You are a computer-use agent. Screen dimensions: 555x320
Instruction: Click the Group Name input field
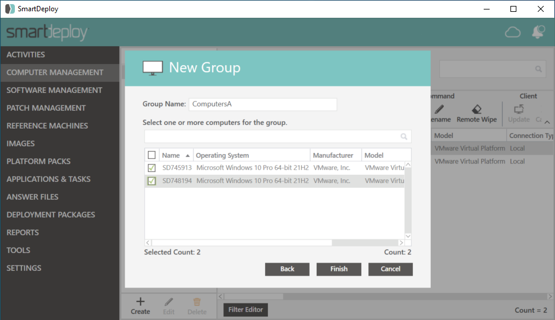tap(263, 104)
